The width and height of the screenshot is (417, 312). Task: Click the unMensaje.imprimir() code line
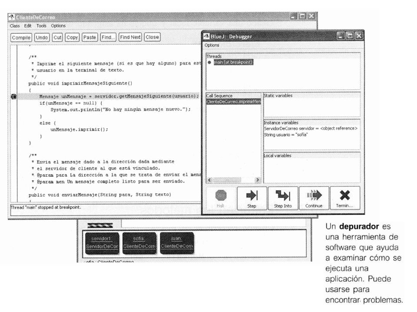click(79, 130)
